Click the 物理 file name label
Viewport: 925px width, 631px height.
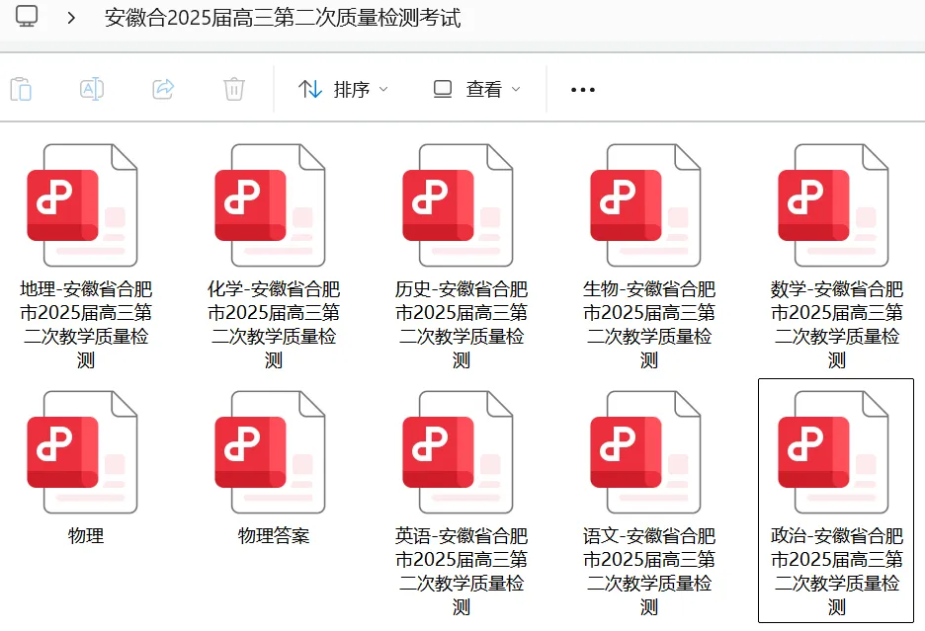point(86,535)
